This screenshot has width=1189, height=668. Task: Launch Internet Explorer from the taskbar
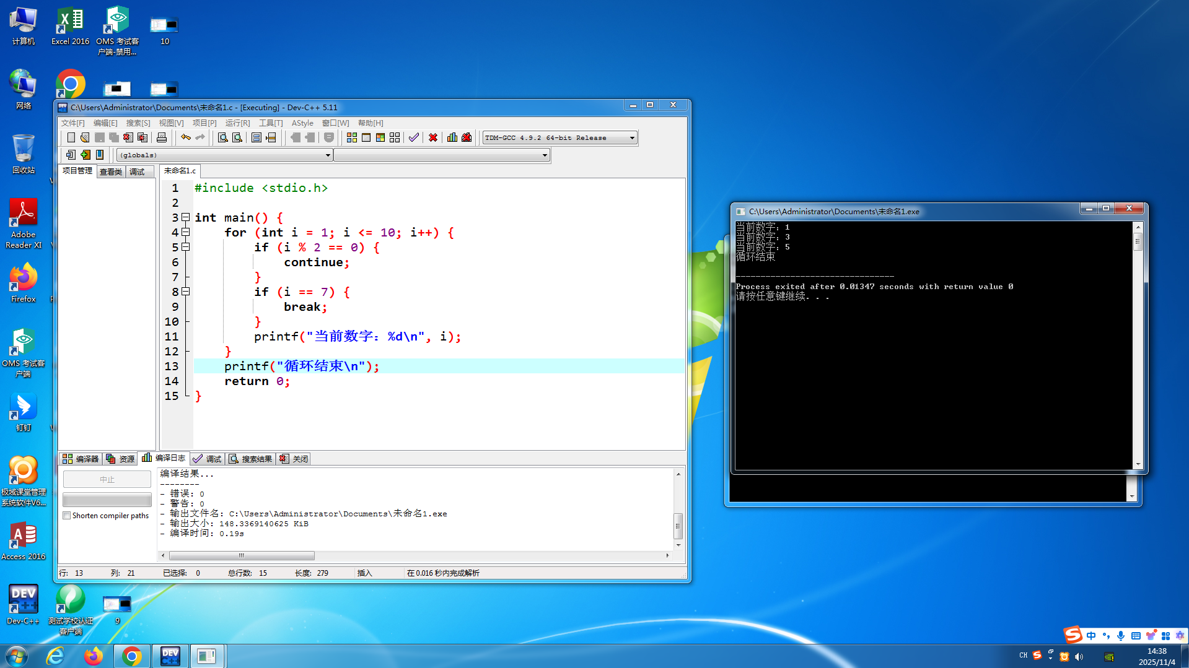pyautogui.click(x=55, y=656)
